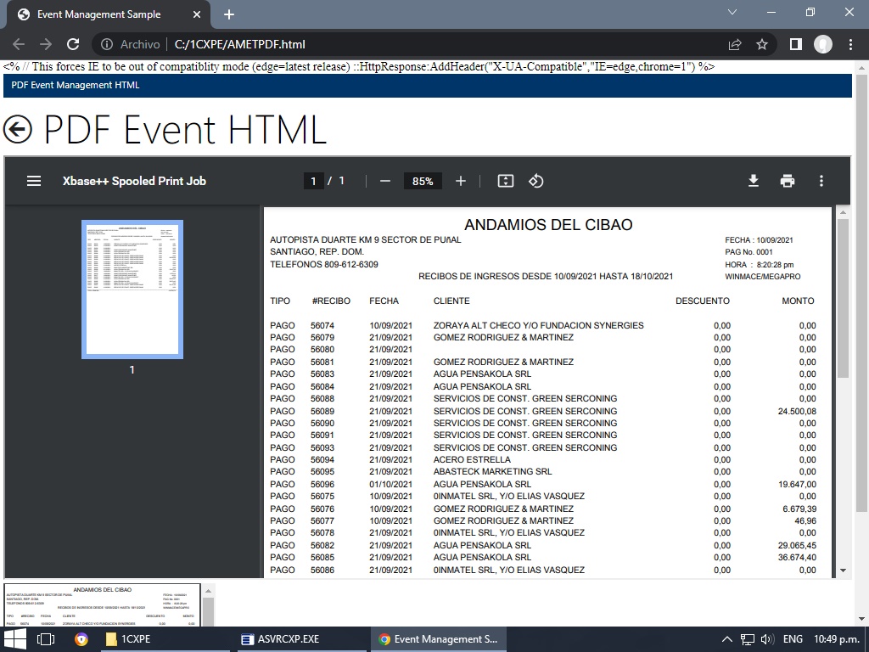869x652 pixels.
Task: Click receipt number 56074
Action: click(x=322, y=325)
